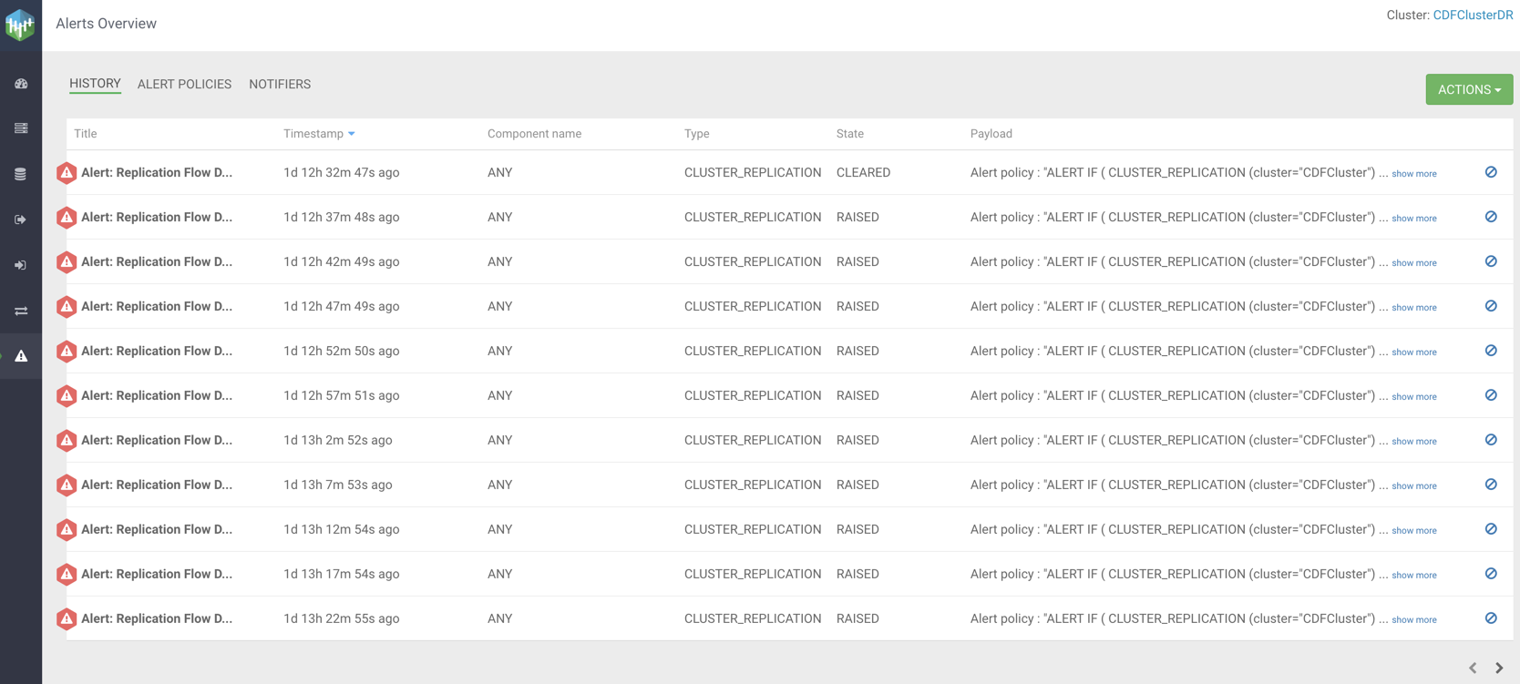Sort by the Timestamp column arrow
Viewport: 1520px width, 684px height.
(x=352, y=134)
